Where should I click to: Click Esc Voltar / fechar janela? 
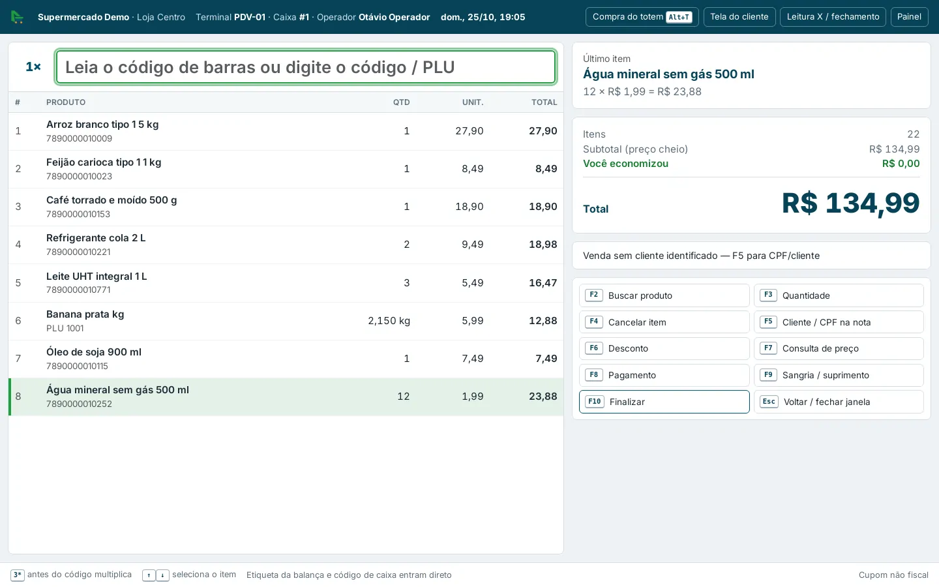(839, 402)
